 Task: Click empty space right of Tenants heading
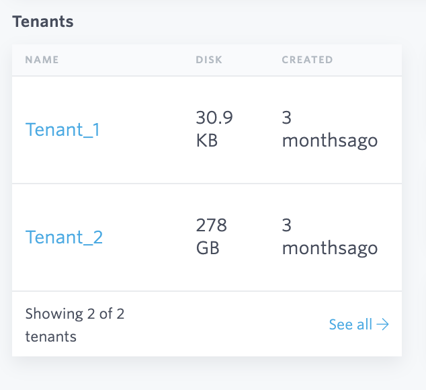point(235,22)
